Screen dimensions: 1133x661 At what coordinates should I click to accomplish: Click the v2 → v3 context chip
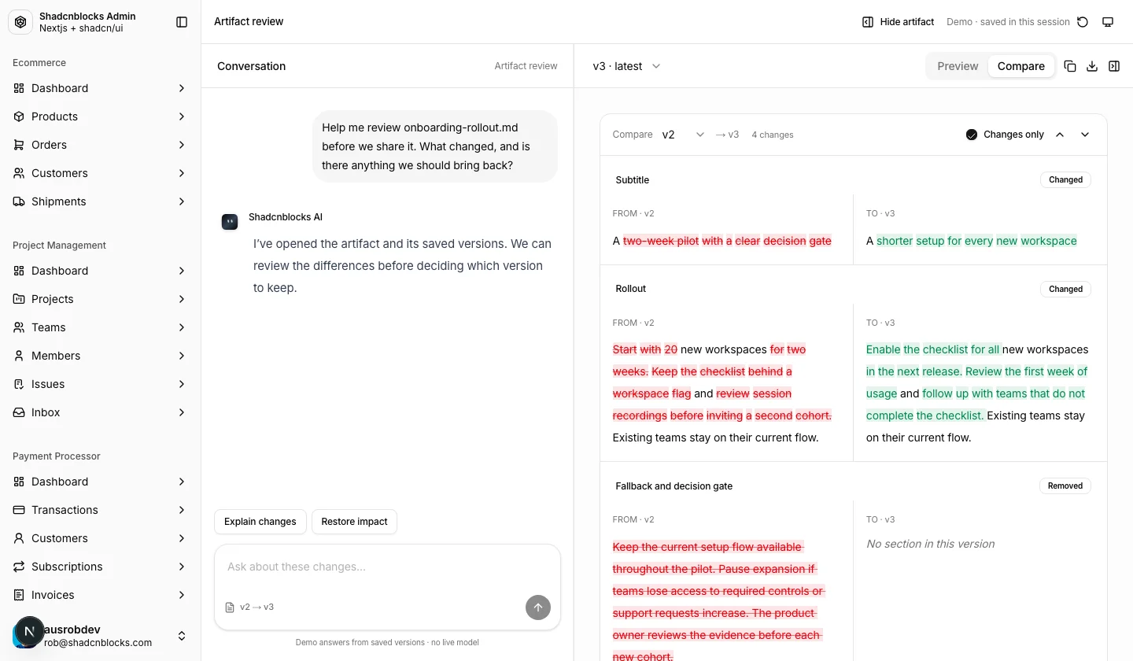(x=249, y=607)
